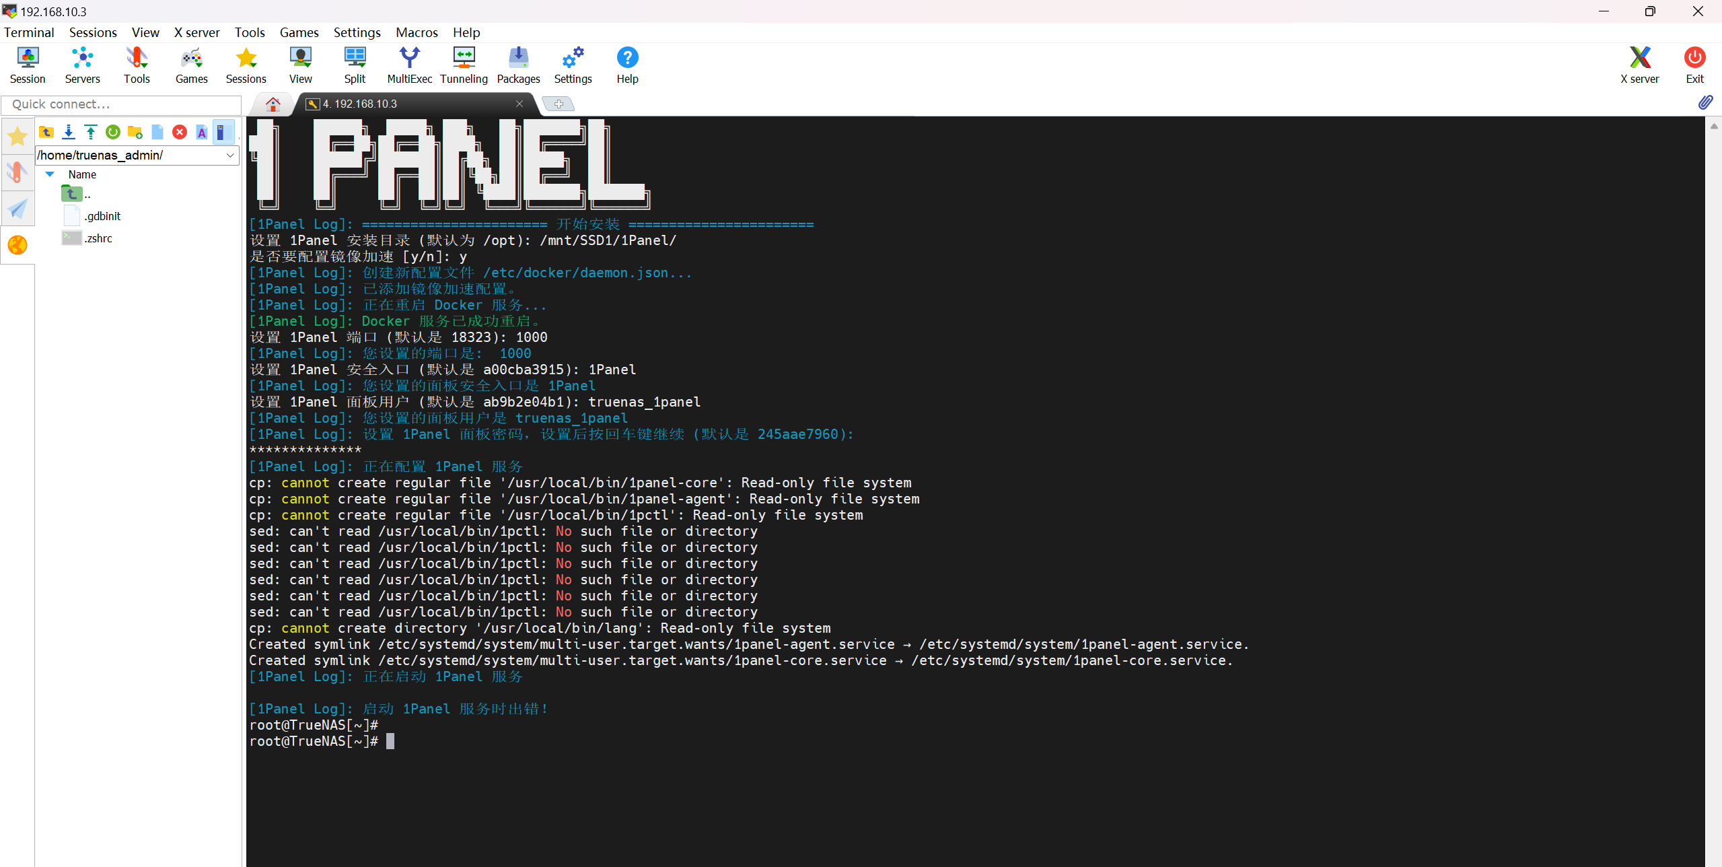Open the Servers toolbar button
1722x867 pixels.
[x=82, y=65]
